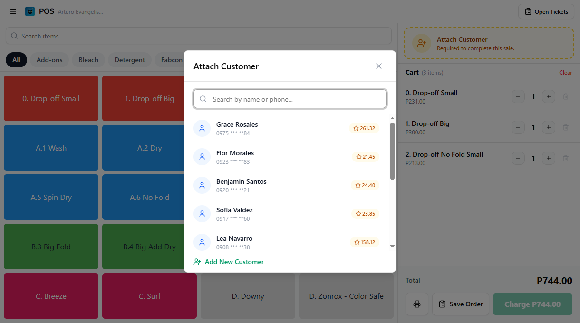Viewport: 580px width, 323px height.
Task: Decrease quantity of 2. Drop-off No Fold Small
Action: (x=518, y=158)
